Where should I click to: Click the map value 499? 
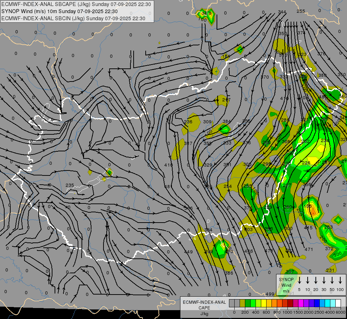coord(270,294)
